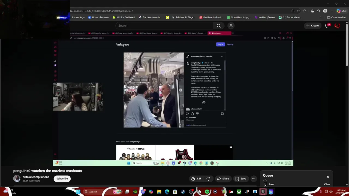
Task: Share this video
Action: [223, 179]
